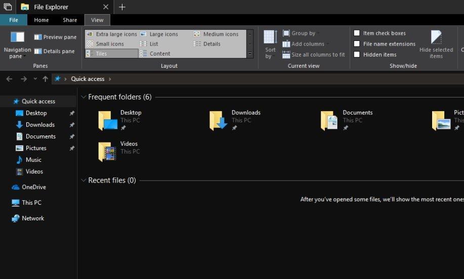Click Quick access in the address bar
The image size is (464, 279).
(88, 79)
